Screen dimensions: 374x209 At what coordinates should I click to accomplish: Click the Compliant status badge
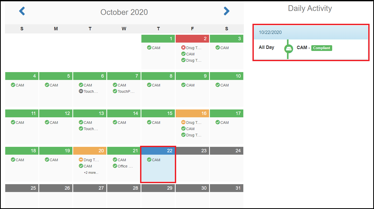coord(321,48)
